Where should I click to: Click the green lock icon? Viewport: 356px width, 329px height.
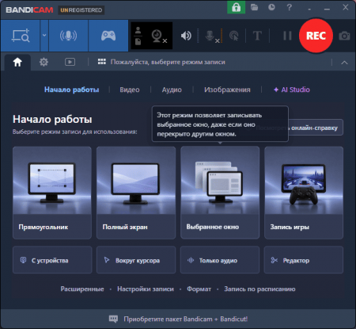(x=236, y=7)
